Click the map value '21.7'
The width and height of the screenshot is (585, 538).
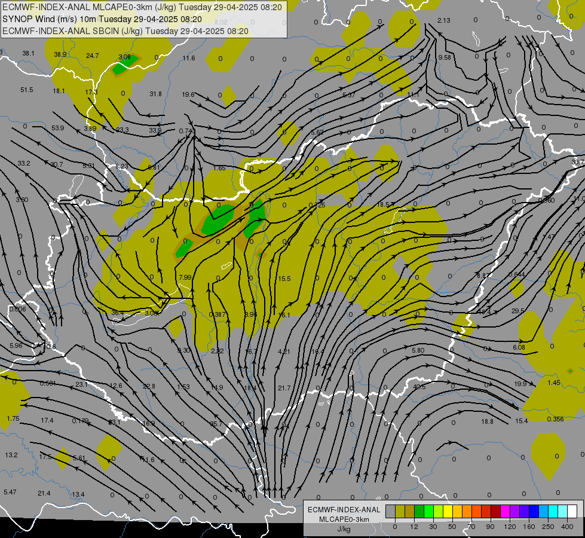coord(284,388)
